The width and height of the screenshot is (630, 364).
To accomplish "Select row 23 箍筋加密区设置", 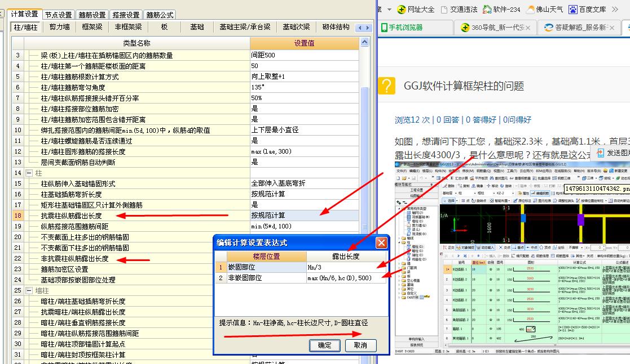I will point(64,269).
